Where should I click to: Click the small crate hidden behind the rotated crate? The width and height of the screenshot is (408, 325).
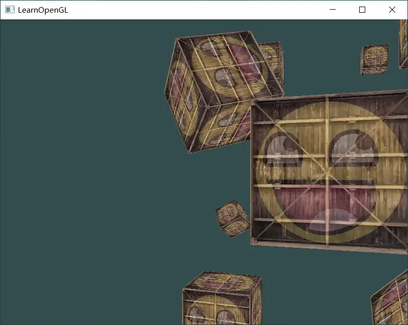(272, 57)
